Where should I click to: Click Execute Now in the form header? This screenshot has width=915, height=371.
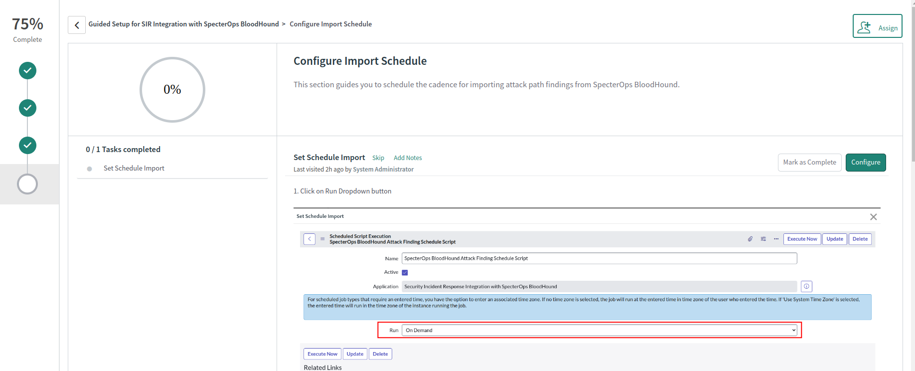tap(802, 239)
